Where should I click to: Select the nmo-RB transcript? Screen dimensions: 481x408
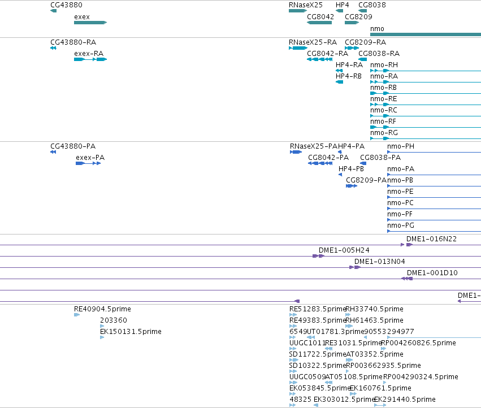pos(426,93)
